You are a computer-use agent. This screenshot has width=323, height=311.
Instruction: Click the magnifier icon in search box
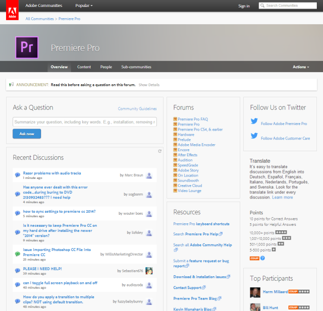coord(262,6)
